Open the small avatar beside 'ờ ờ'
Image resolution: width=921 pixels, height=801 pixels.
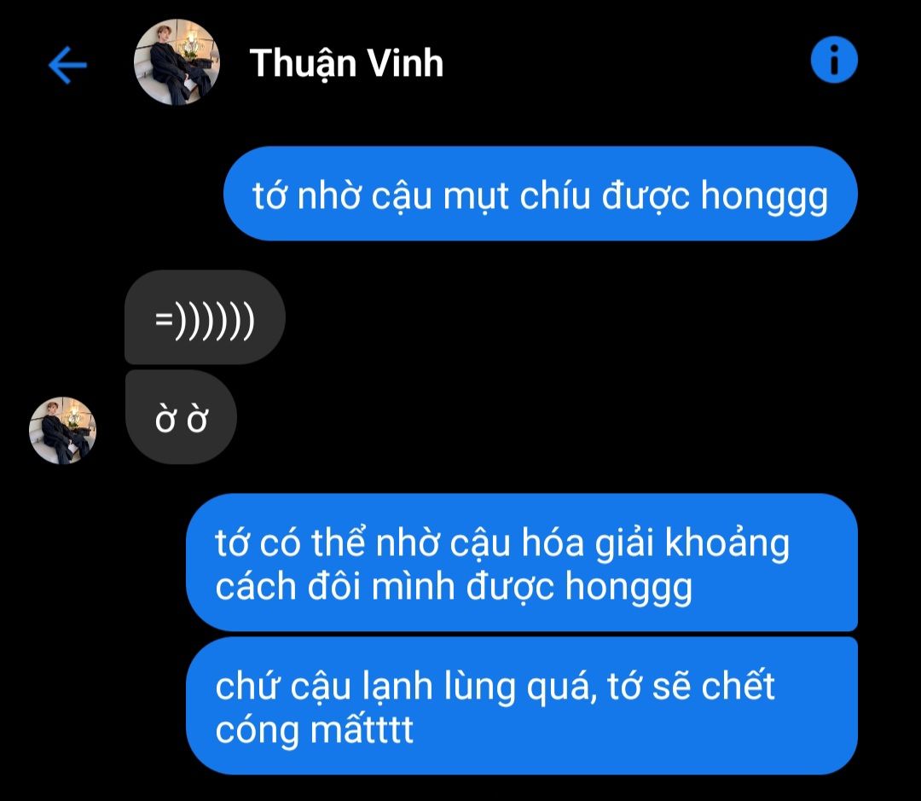(x=62, y=431)
